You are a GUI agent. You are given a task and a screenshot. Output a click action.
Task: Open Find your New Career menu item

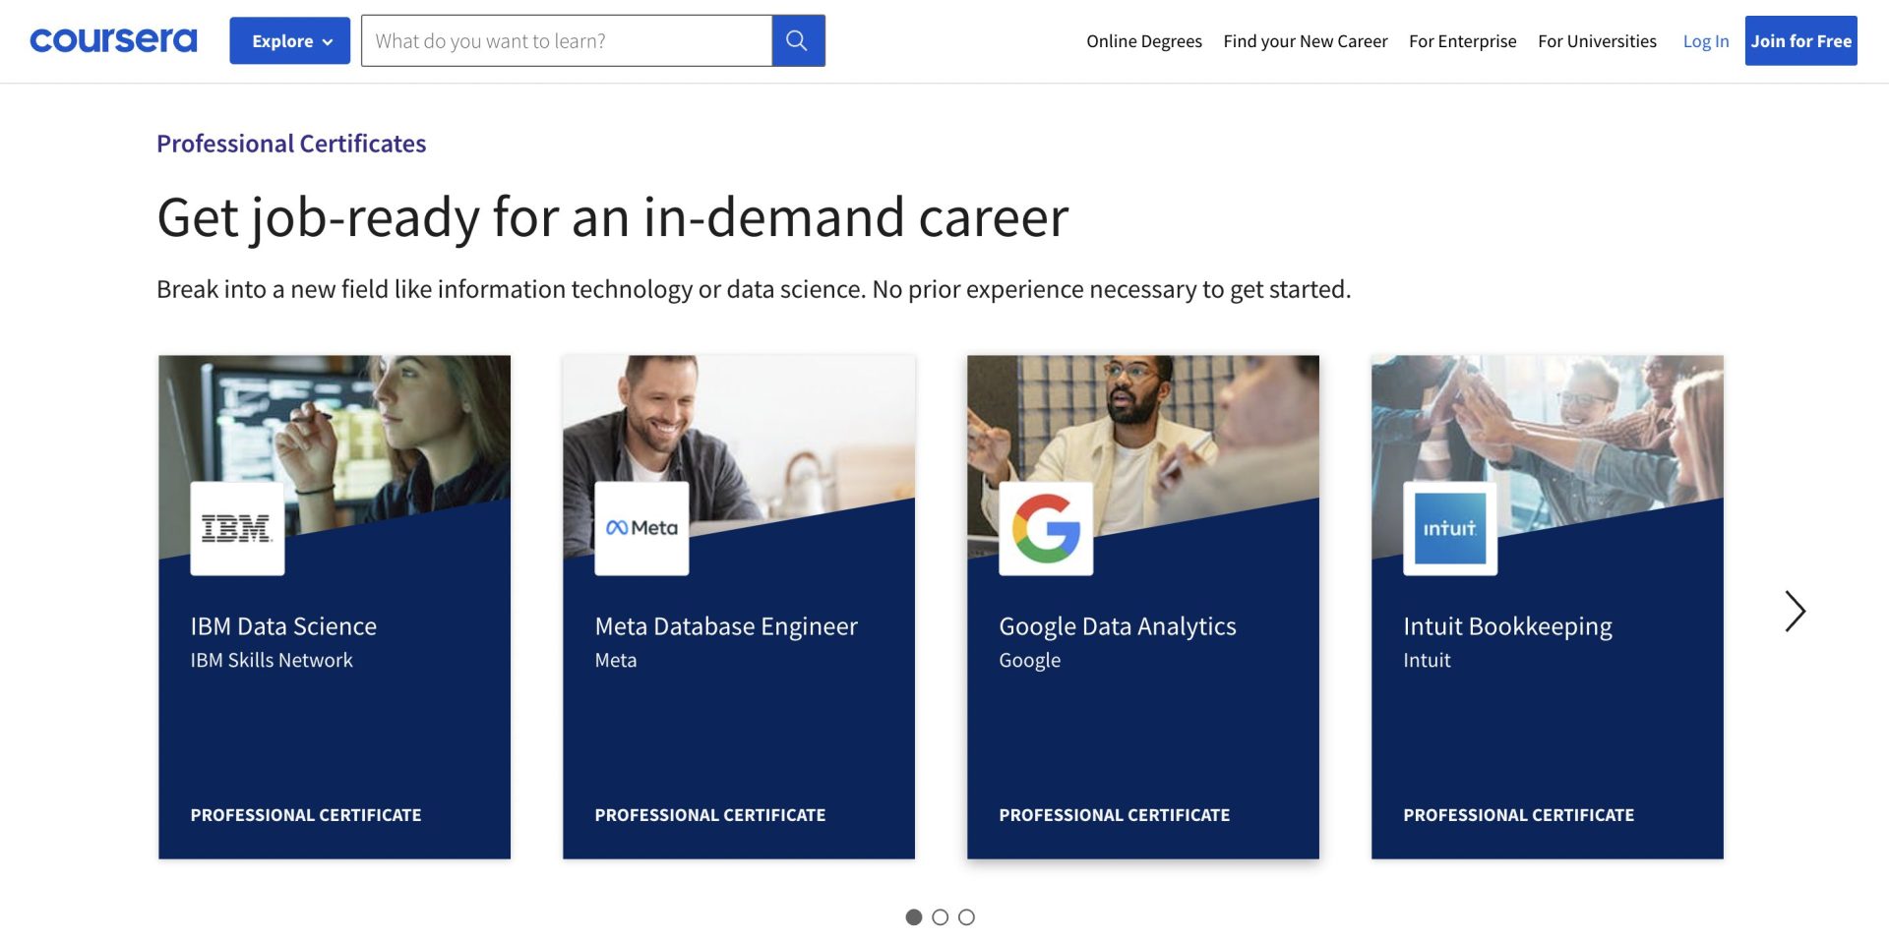coord(1305,41)
